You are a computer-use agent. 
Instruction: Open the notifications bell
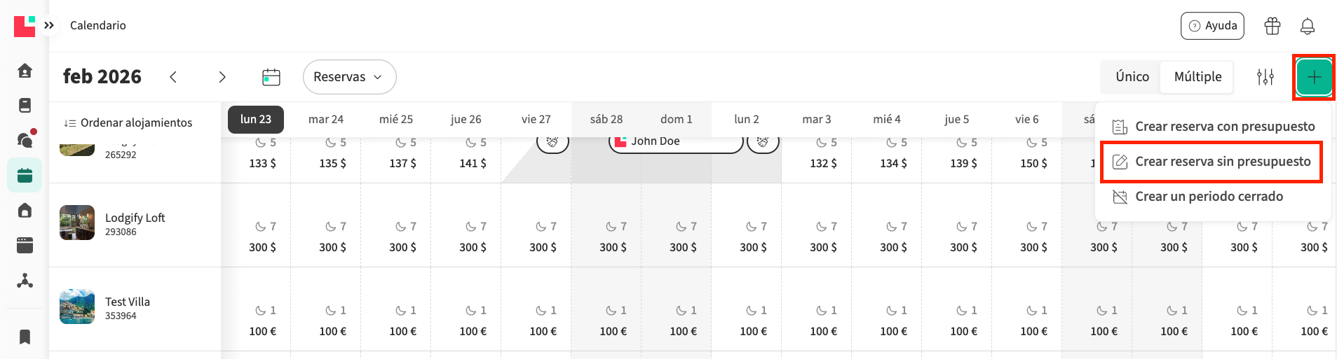tap(1307, 26)
